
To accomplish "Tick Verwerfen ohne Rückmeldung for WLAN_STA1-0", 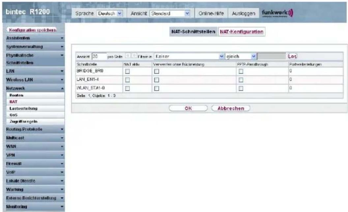I will click(157, 88).
